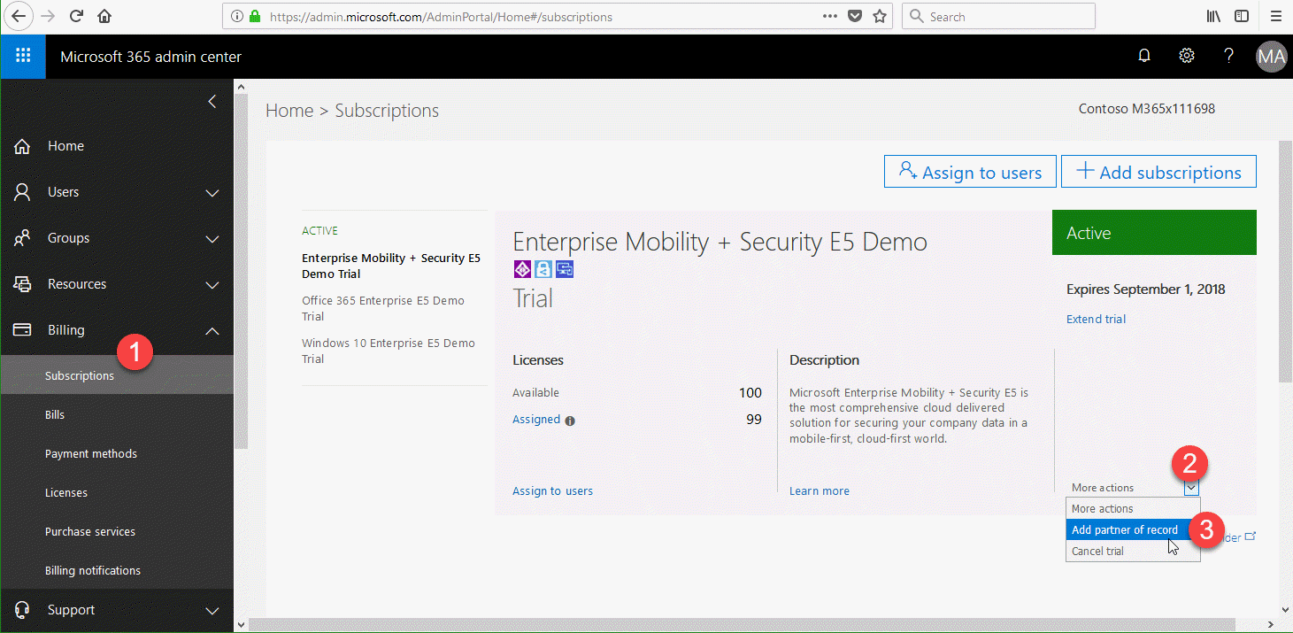Click the browser home icon
The image size is (1293, 633).
(104, 16)
